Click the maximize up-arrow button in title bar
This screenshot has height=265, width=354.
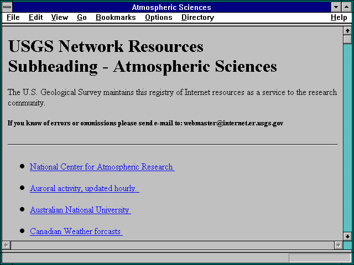click(347, 7)
